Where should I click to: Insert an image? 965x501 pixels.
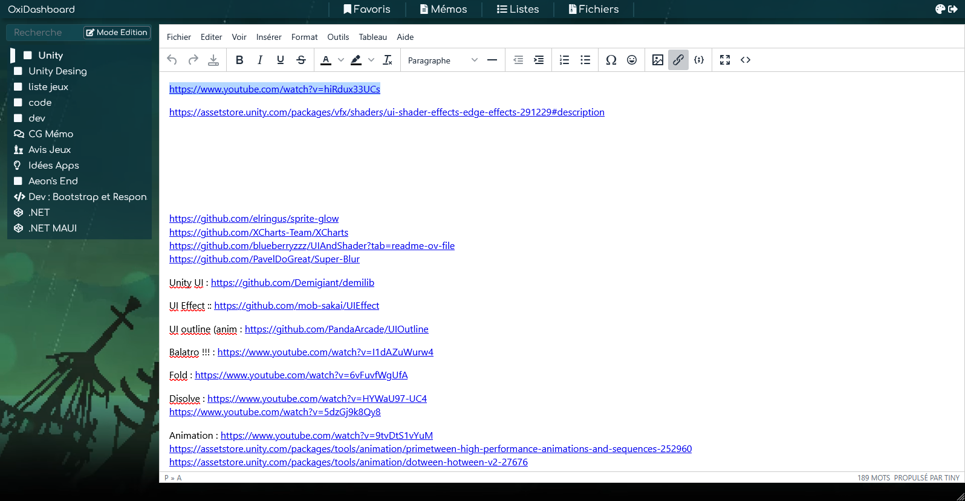click(658, 60)
